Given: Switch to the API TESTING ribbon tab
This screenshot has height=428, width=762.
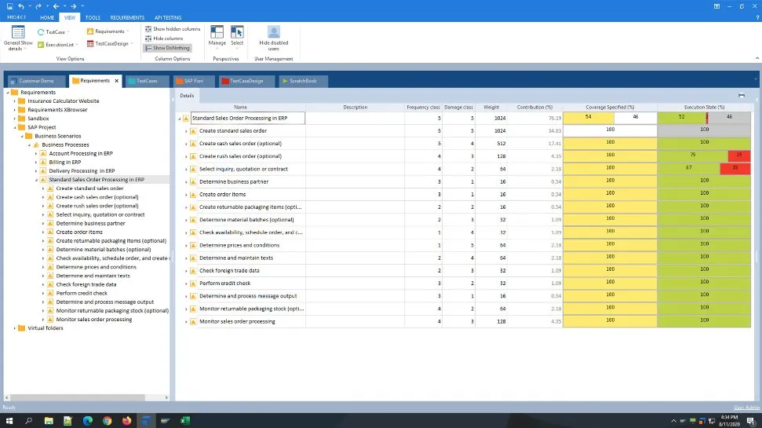Looking at the screenshot, I should [x=166, y=16].
